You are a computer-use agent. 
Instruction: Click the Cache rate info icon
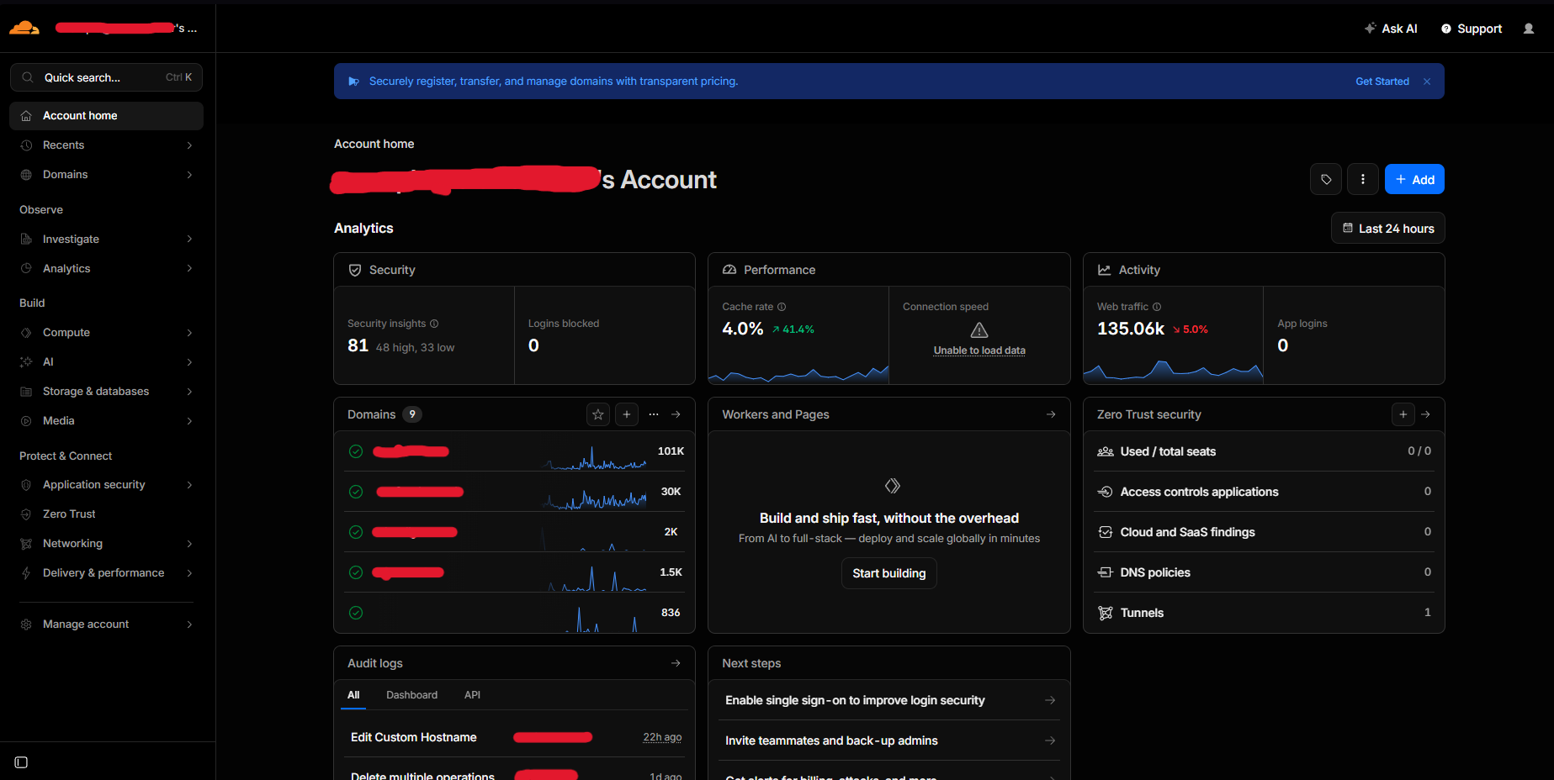tap(782, 307)
